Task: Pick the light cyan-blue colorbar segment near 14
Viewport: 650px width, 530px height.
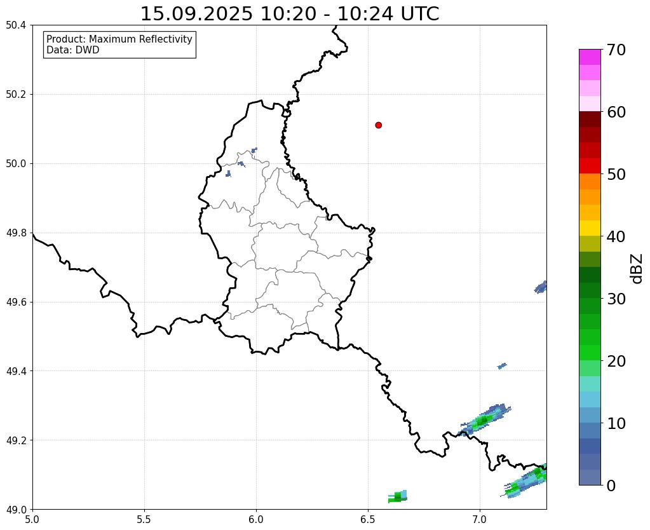Action: click(590, 399)
